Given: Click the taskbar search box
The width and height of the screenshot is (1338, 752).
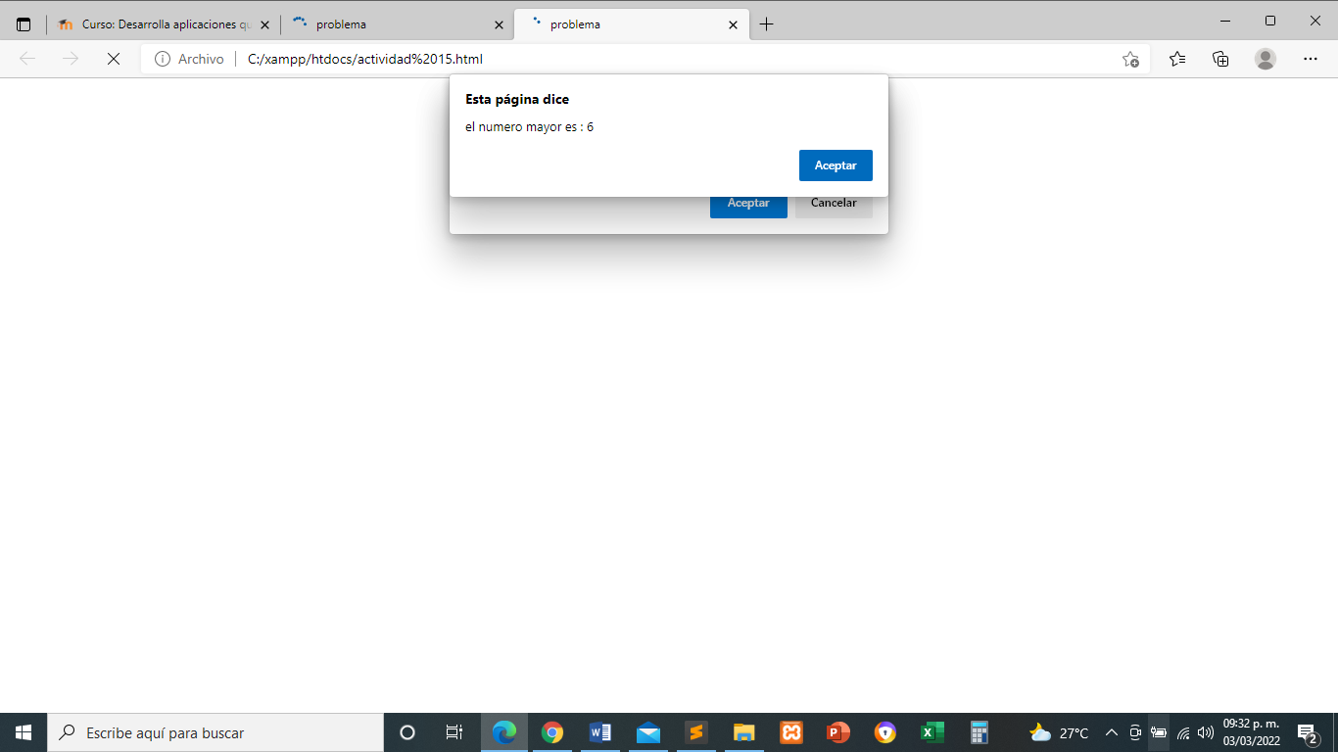Looking at the screenshot, I should click(215, 732).
